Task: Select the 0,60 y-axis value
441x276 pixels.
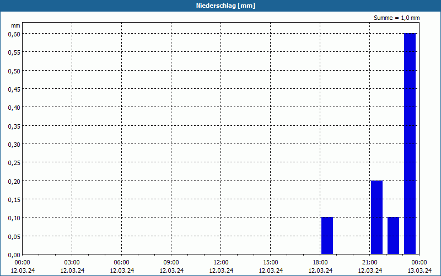Action: coord(14,34)
